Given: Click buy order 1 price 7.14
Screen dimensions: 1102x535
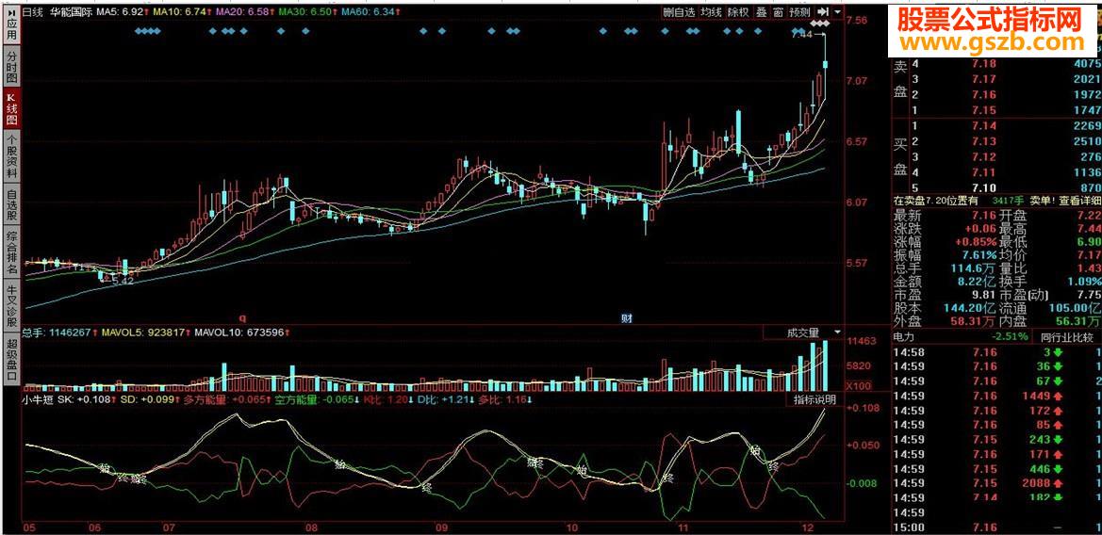Looking at the screenshot, I should [985, 126].
